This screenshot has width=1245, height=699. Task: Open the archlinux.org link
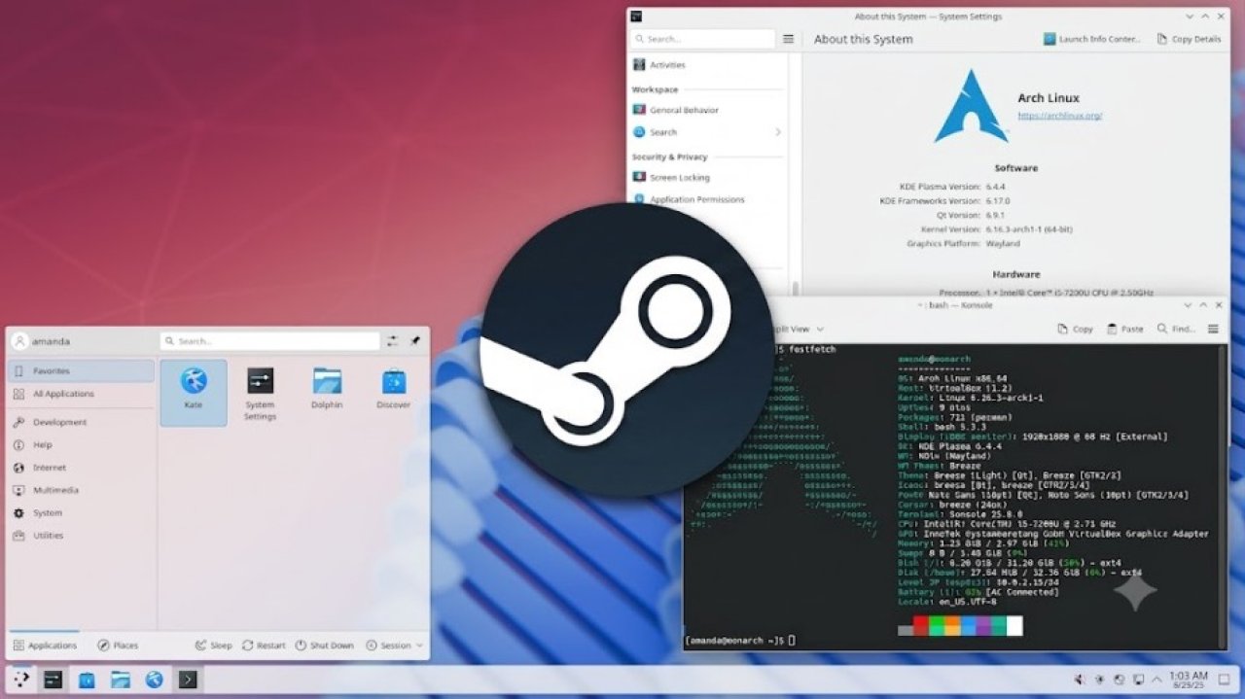tap(1059, 116)
